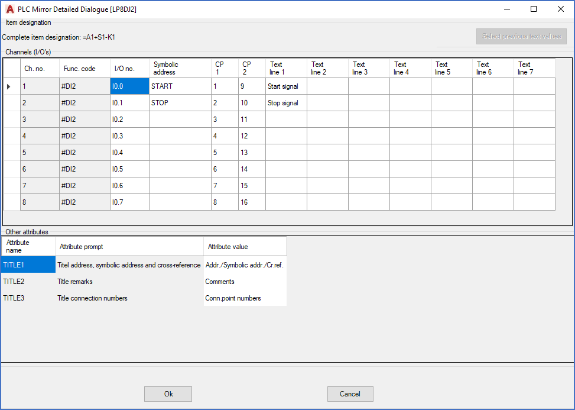Select the Stop signal text cell
The image size is (575, 410).
(x=285, y=102)
